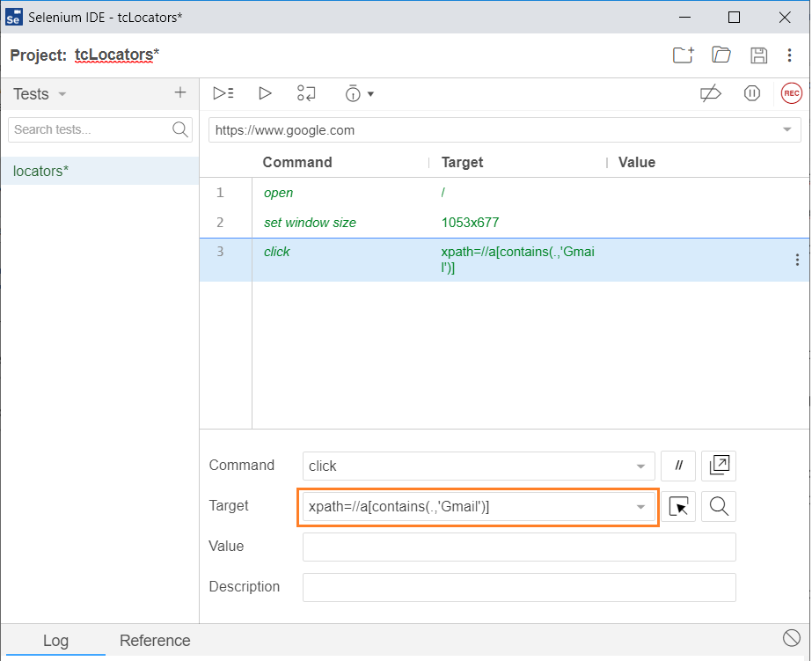Click the slash target of open command
The width and height of the screenshot is (812, 661).
tap(443, 193)
